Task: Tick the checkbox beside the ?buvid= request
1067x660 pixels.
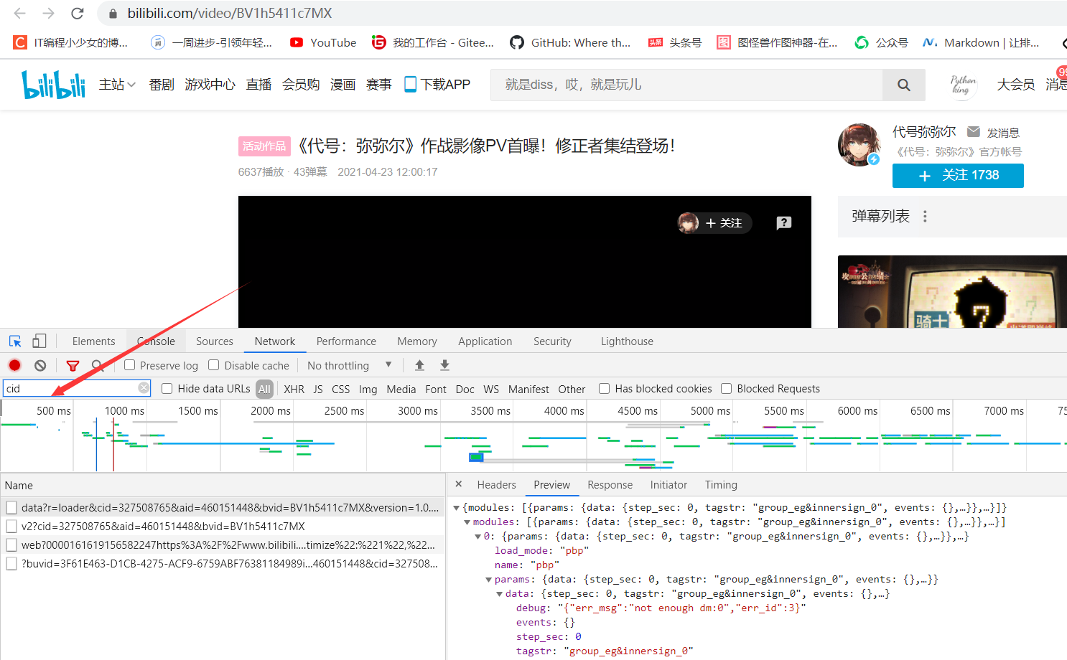Action: pos(11,563)
